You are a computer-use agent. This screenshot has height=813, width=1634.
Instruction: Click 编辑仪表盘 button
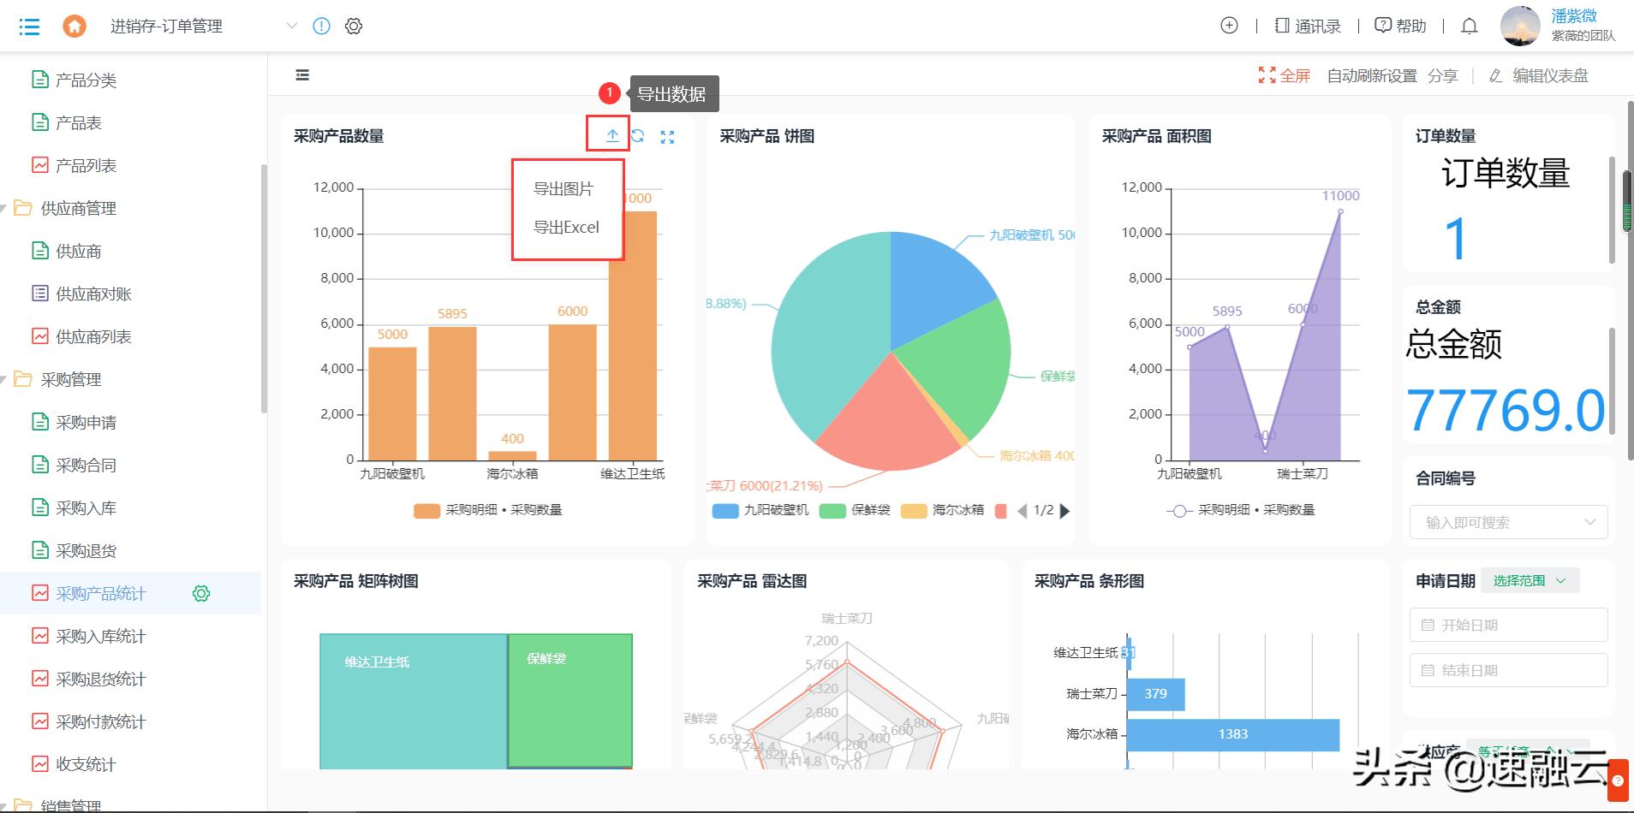coord(1539,75)
